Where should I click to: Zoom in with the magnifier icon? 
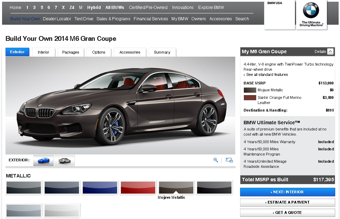tap(216, 160)
